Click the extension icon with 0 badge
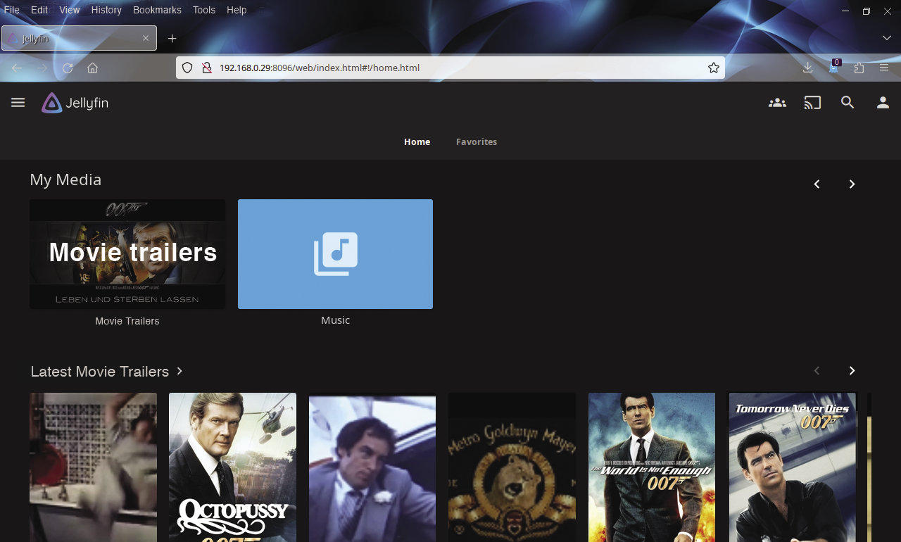 point(833,67)
